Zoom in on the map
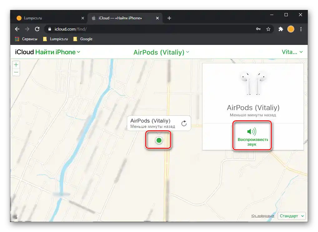Image resolution: width=318 pixels, height=232 pixels. click(x=16, y=65)
